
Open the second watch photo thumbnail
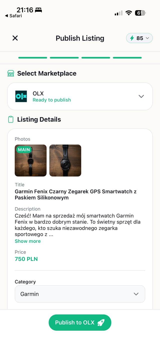click(x=65, y=161)
